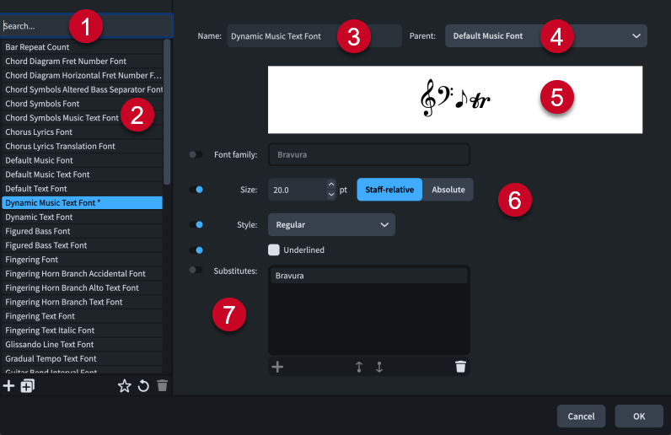The height and width of the screenshot is (435, 671).
Task: Select Gradual Tempo Text Font
Action: (x=82, y=358)
